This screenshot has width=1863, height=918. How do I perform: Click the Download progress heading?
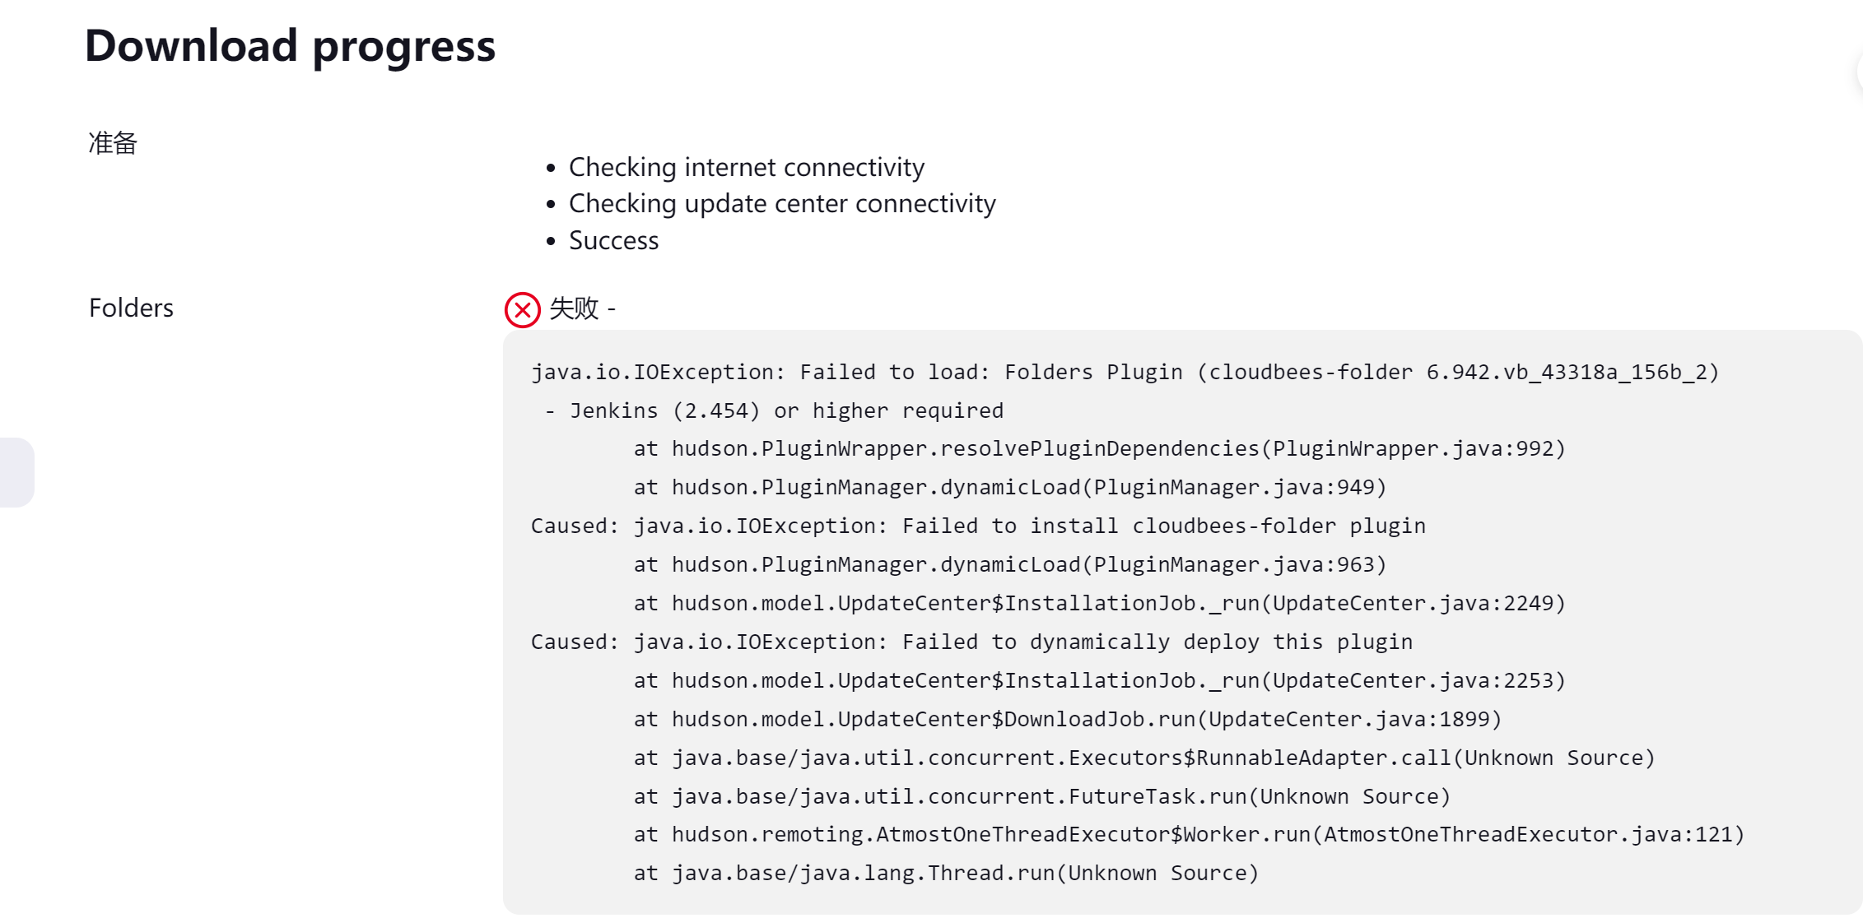[290, 45]
